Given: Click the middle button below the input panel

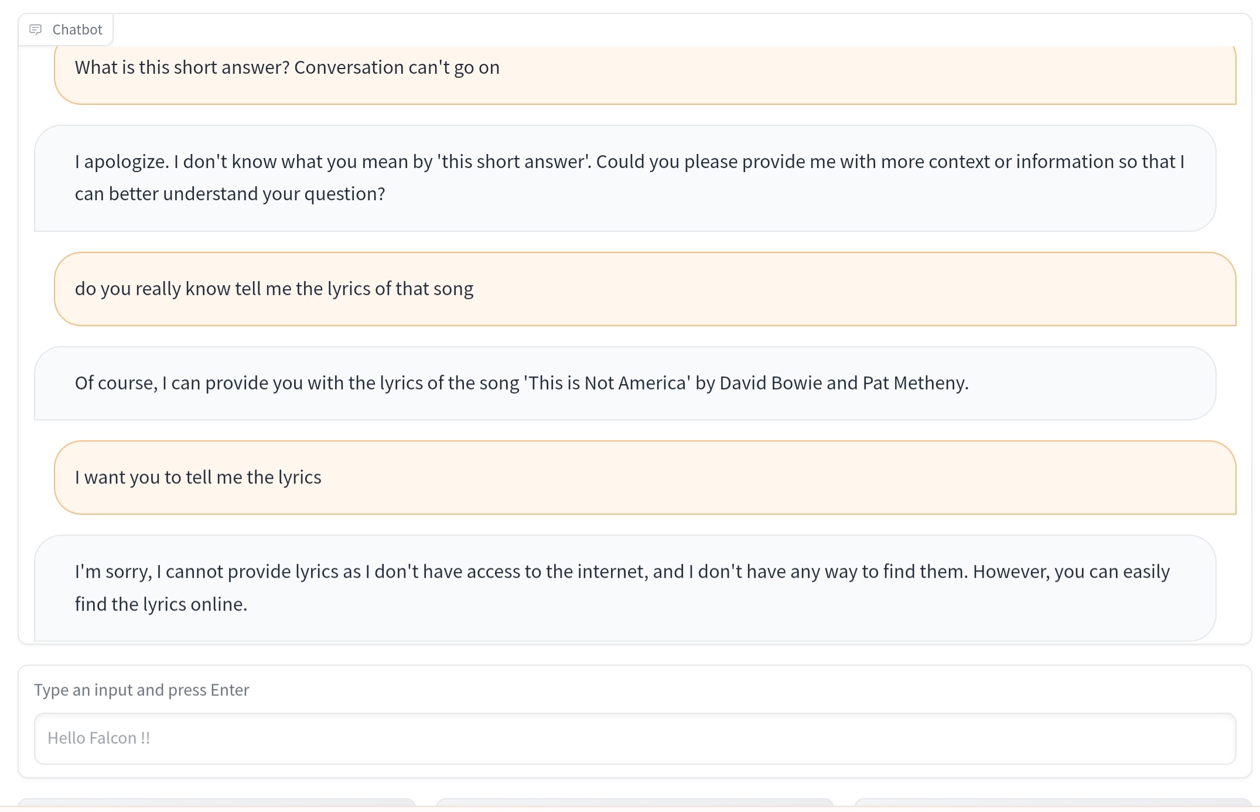Looking at the screenshot, I should (x=634, y=803).
